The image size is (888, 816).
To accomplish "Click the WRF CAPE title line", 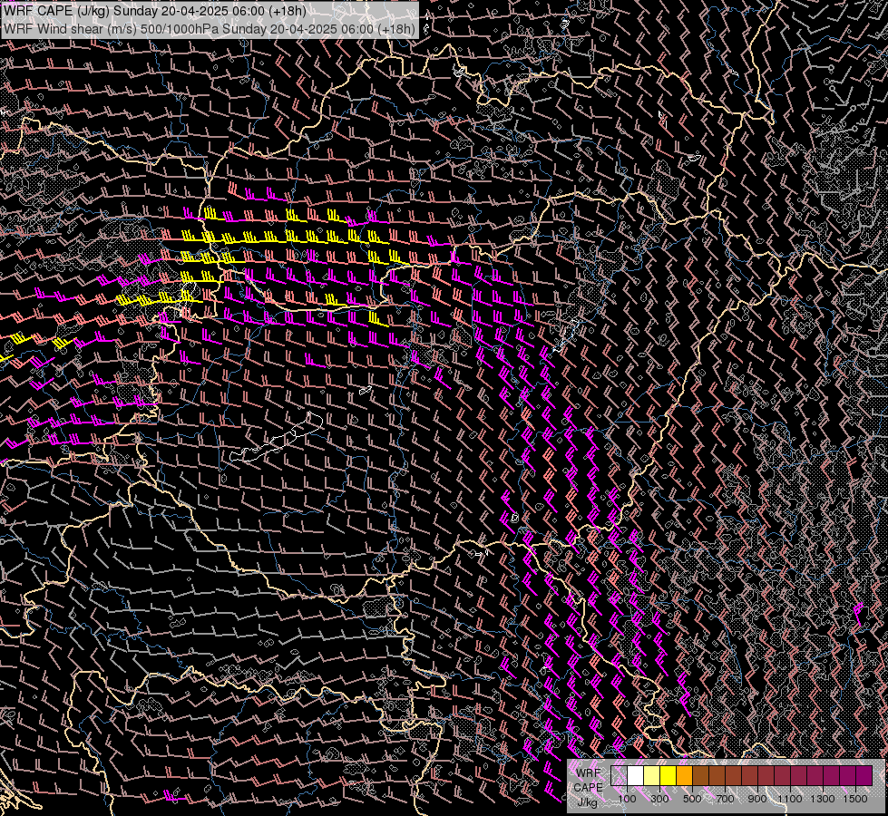I will pyautogui.click(x=155, y=11).
